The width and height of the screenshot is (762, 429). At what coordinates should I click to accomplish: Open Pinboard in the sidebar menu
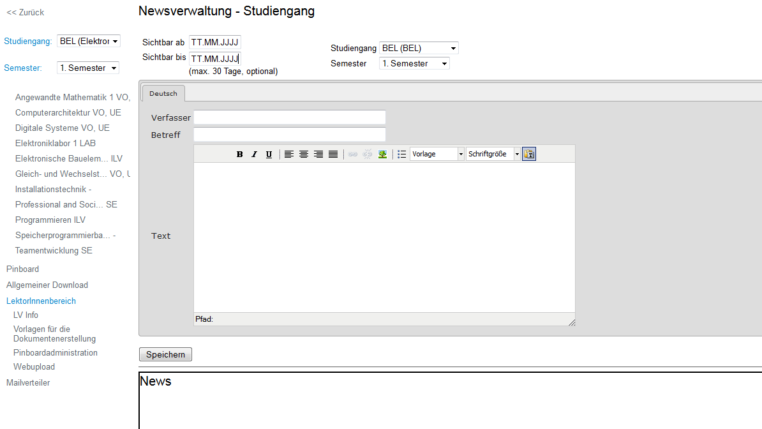(x=23, y=269)
